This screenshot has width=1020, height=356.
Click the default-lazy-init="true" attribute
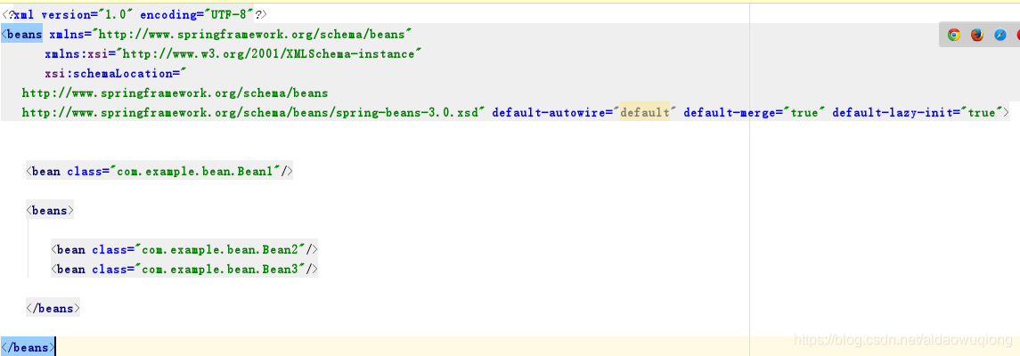917,112
